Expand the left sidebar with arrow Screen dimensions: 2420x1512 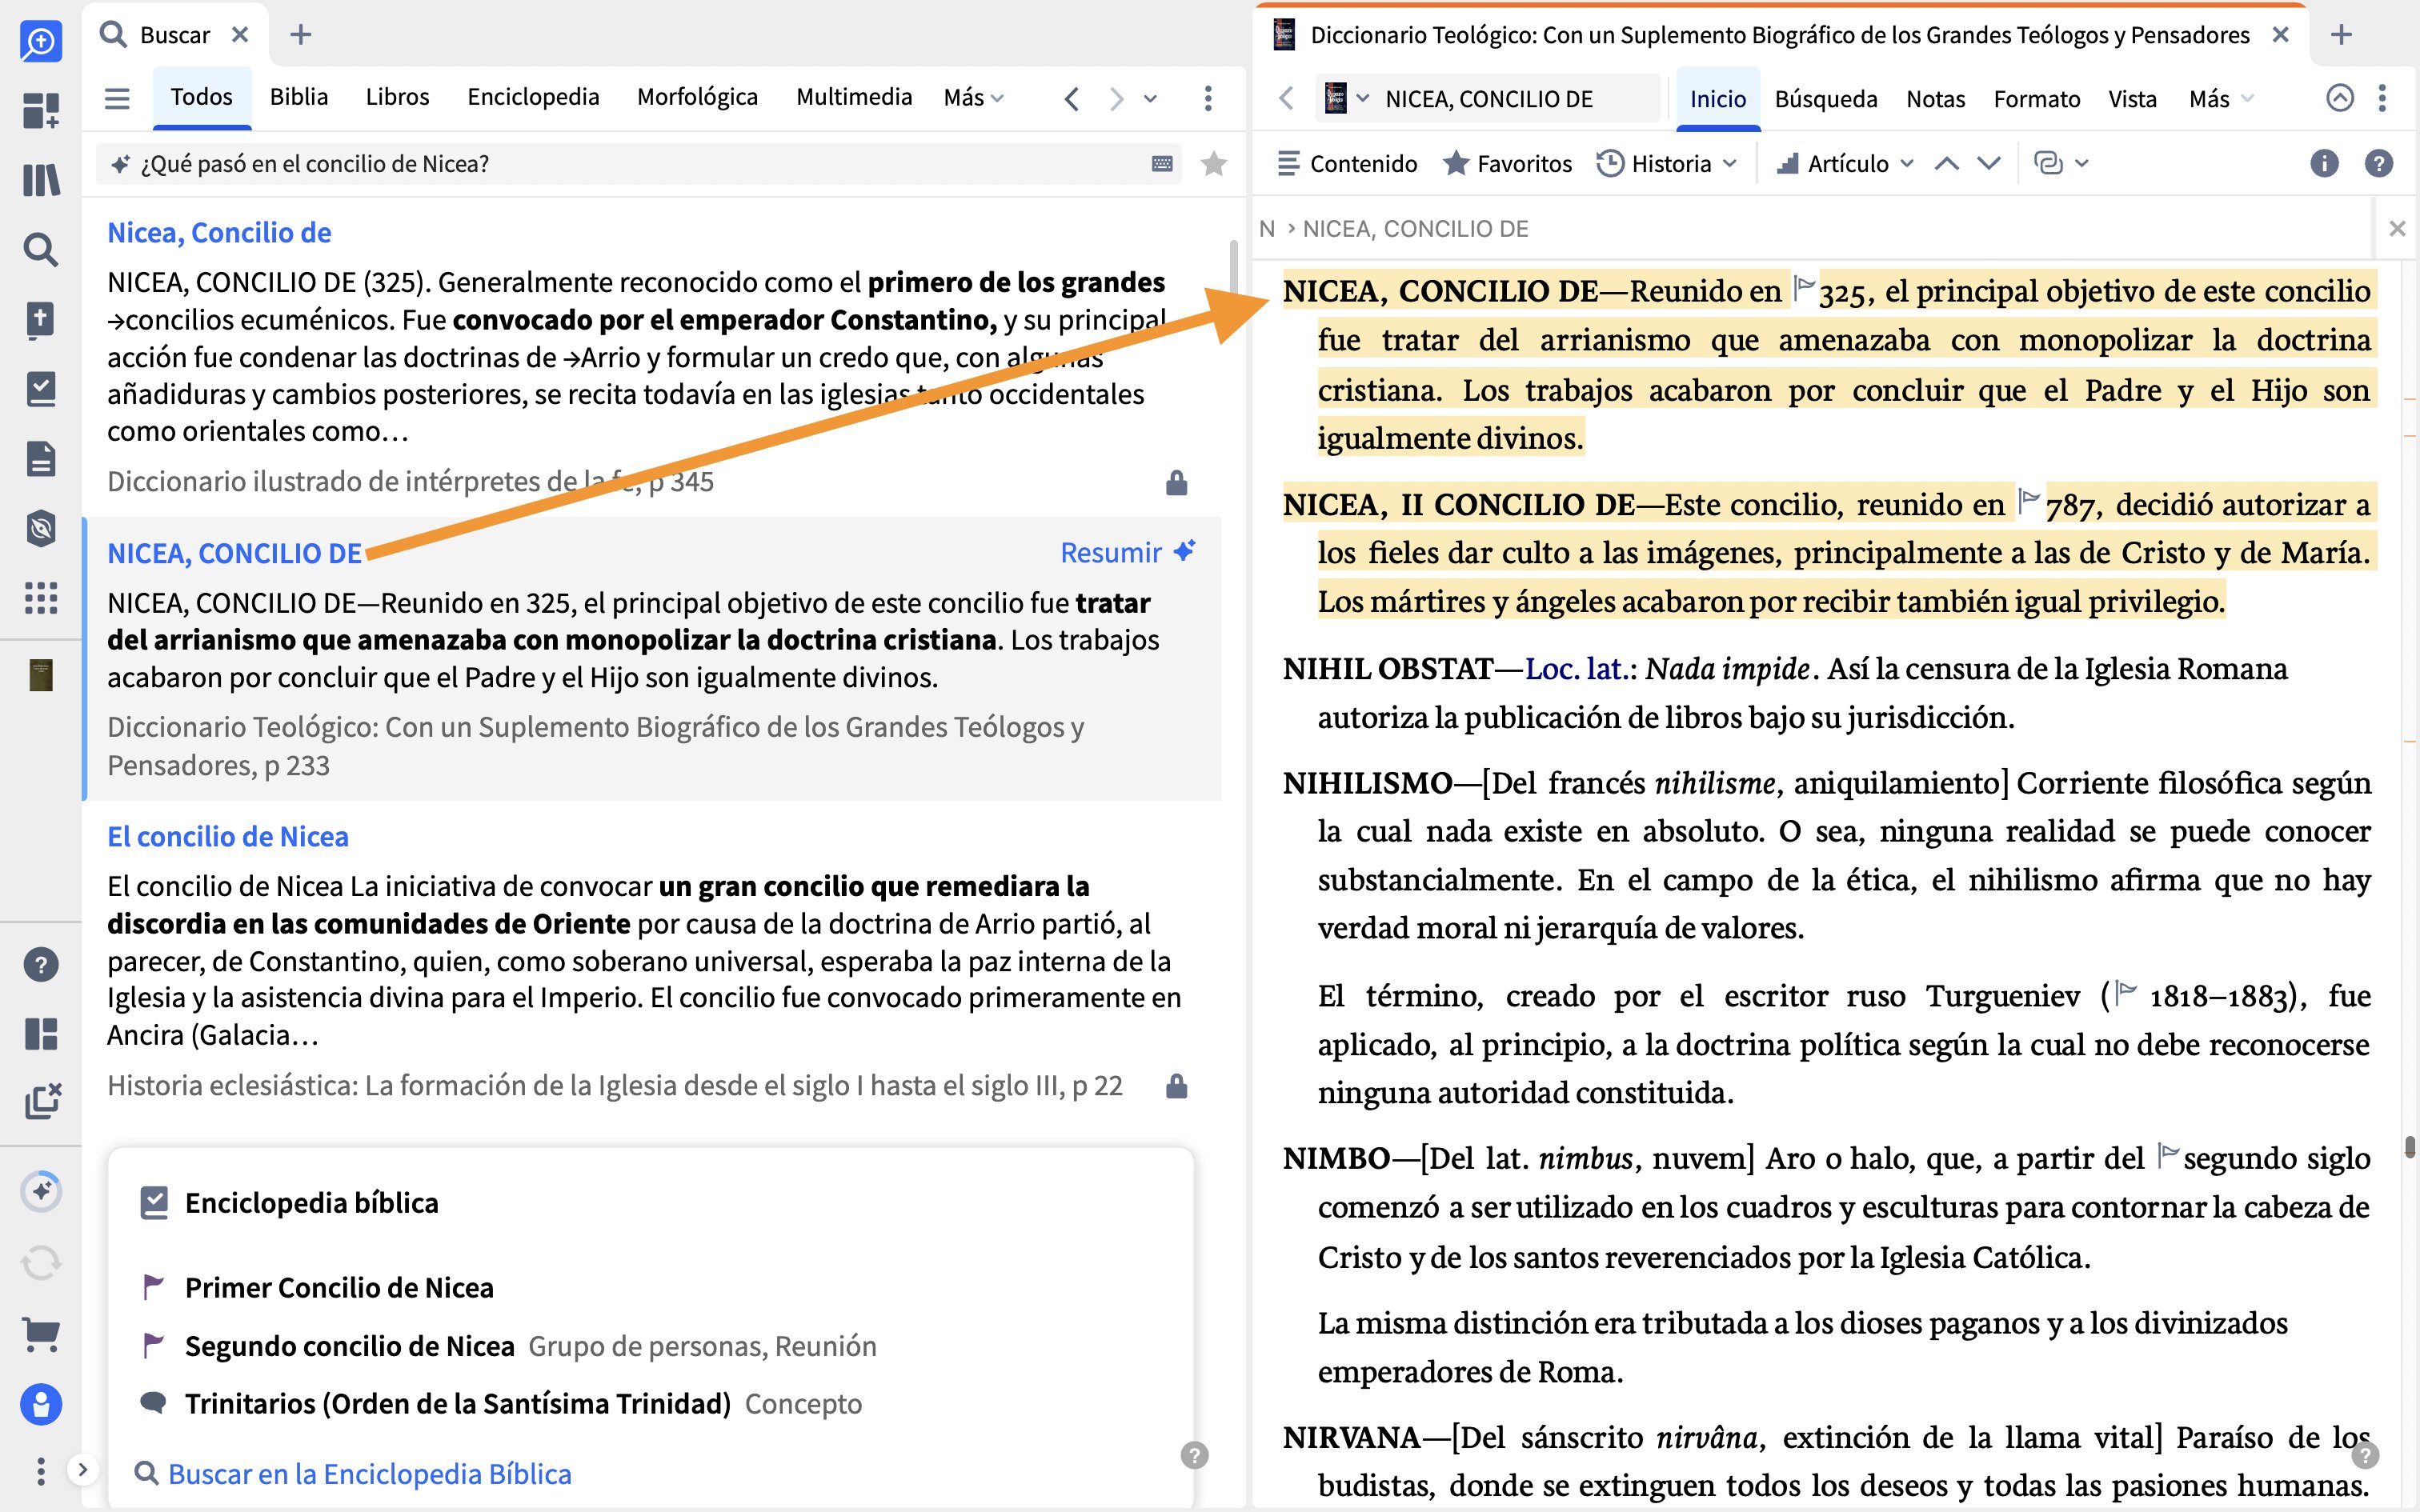pos(83,1469)
